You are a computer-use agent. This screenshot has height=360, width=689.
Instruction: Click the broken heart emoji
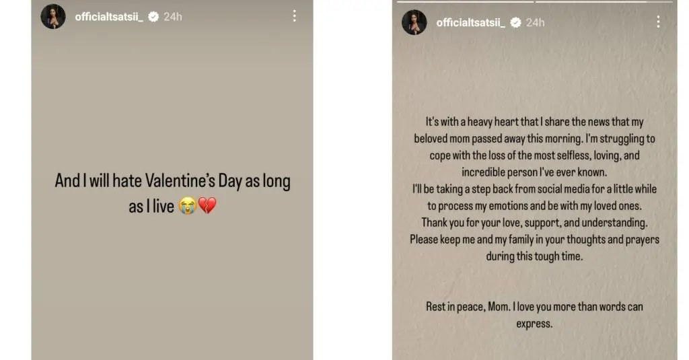click(207, 207)
